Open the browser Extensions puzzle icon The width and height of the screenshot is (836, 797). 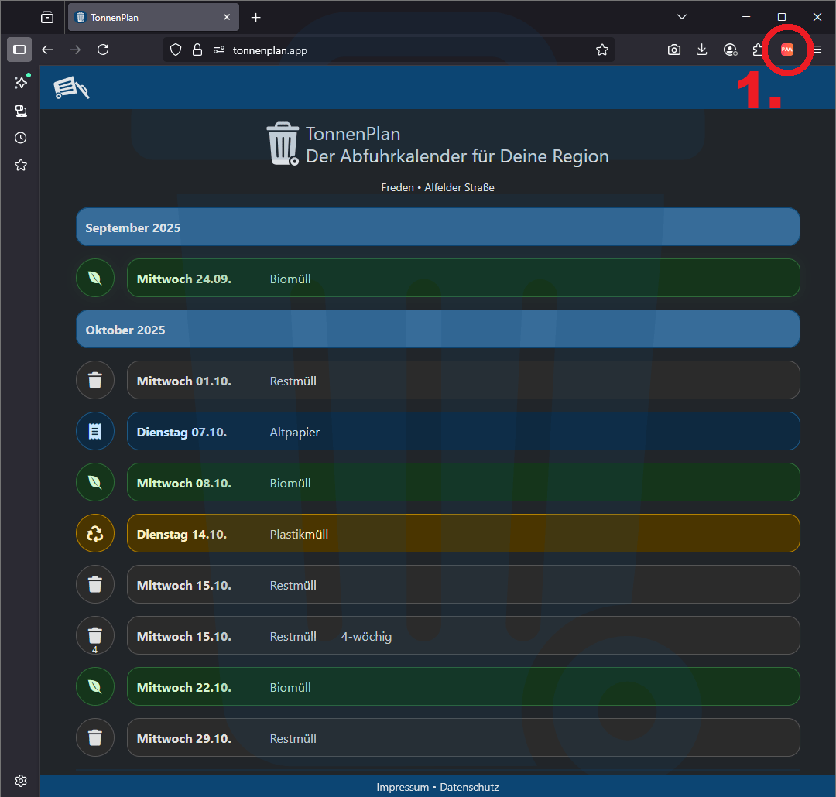pos(758,50)
